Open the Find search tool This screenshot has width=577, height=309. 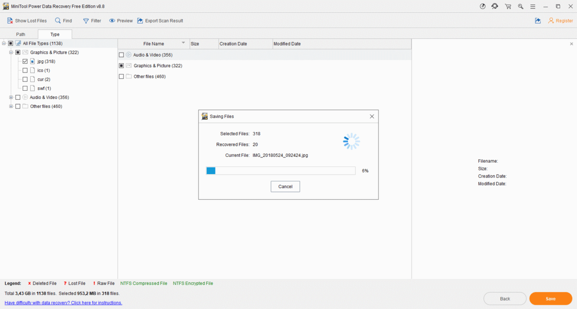pos(58,21)
